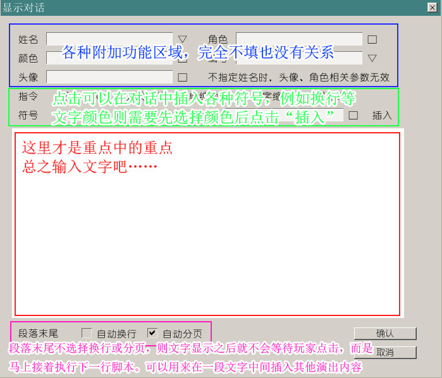Close the 显示对话 window with the X
Viewport: 442px width, 378px height.
[432, 8]
